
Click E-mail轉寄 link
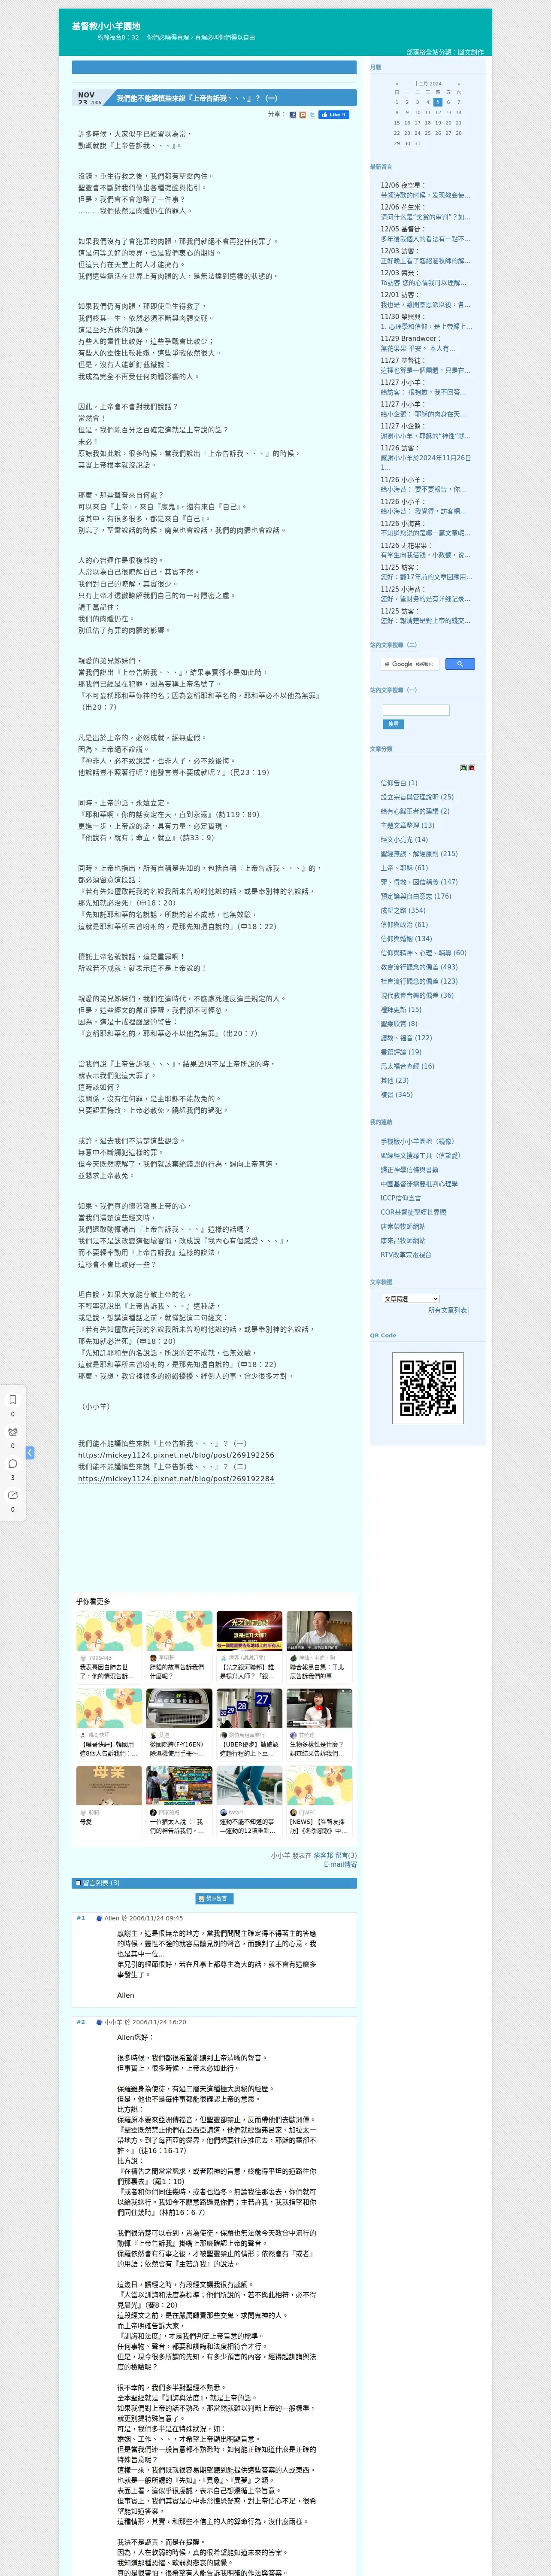(x=340, y=1864)
